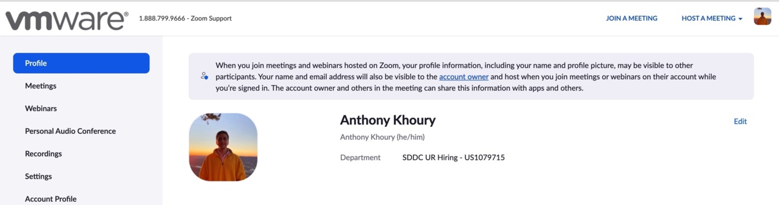Click the Anthony Khoury name heading
The height and width of the screenshot is (205, 779).
point(388,120)
